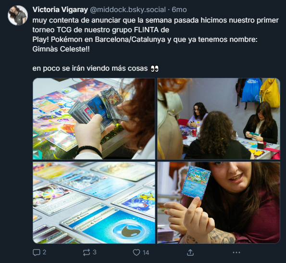Click the repost count number 3
The image size is (286, 263).
pos(95,252)
